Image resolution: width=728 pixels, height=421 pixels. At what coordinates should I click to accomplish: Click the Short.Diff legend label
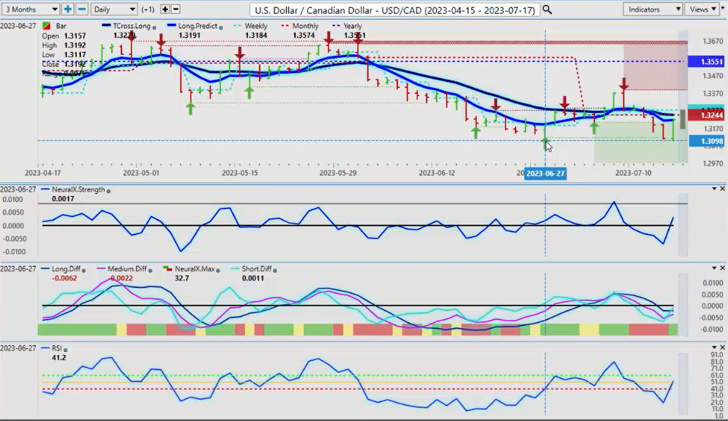pos(257,269)
